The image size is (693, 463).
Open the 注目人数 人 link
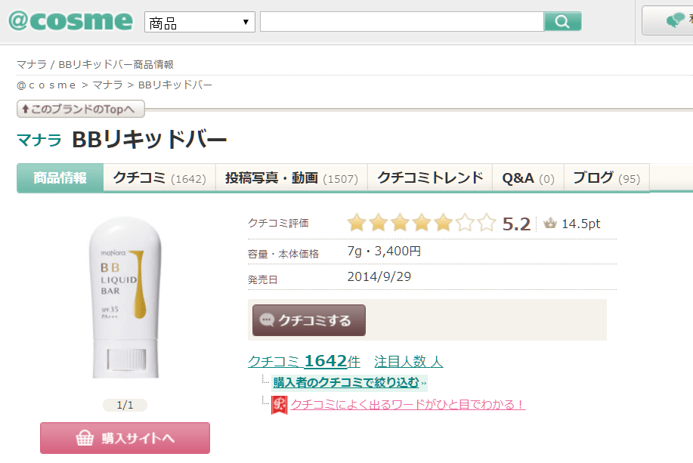click(x=408, y=361)
